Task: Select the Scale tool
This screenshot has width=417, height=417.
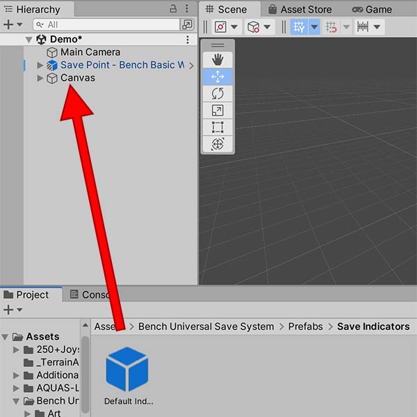Action: tap(218, 111)
